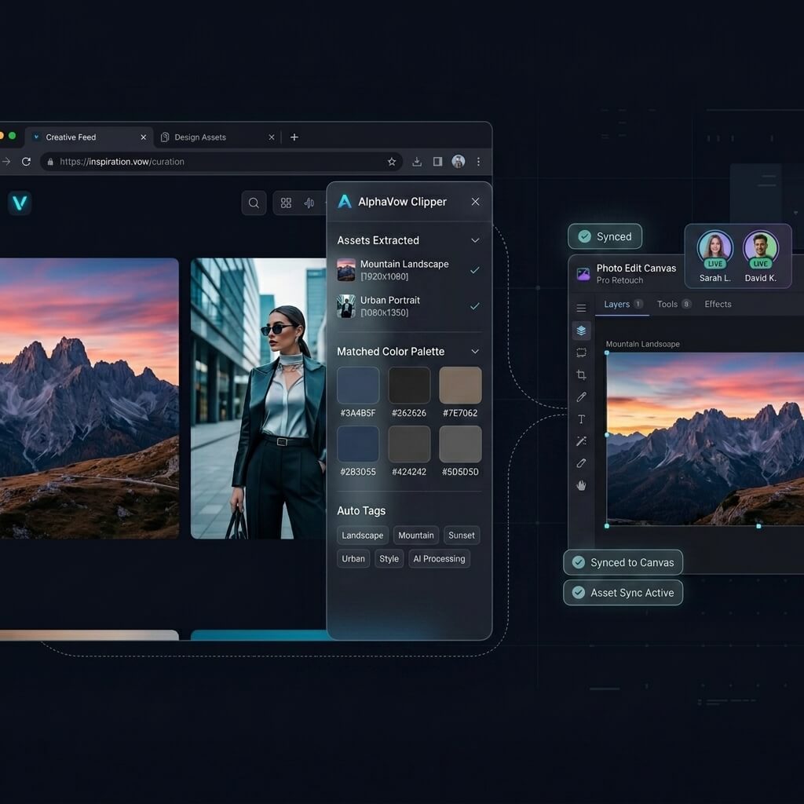
Task: Open the browser profile avatar
Action: pos(458,162)
